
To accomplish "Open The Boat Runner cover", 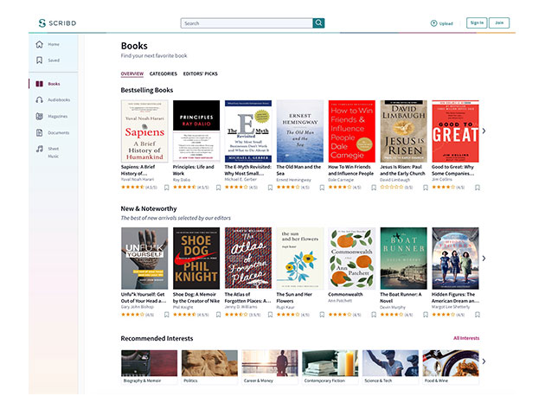I will 403,259.
